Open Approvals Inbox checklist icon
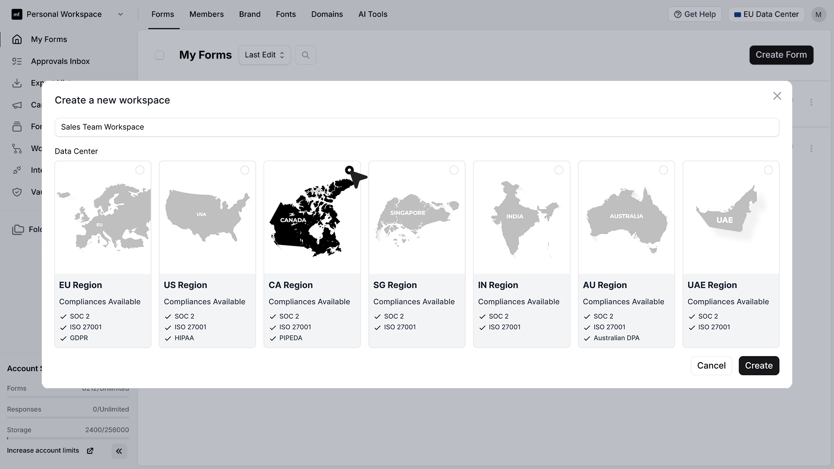The image size is (834, 469). tap(17, 61)
